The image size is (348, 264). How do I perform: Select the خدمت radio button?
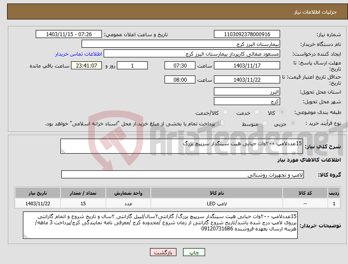click(x=257, y=112)
